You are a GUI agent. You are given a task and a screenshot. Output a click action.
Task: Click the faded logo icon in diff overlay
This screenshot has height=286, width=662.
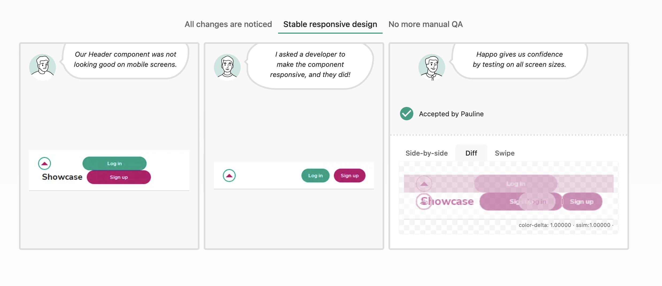click(424, 184)
